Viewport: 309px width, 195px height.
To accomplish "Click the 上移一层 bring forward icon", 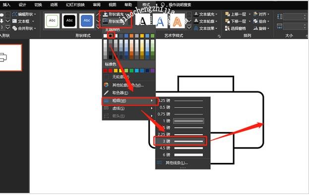I will [228, 14].
